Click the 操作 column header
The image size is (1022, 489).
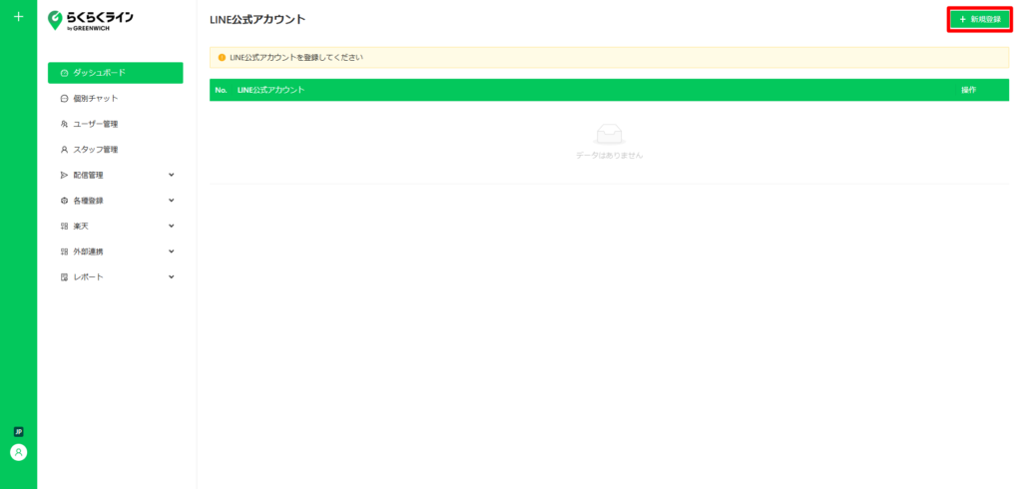click(x=968, y=90)
